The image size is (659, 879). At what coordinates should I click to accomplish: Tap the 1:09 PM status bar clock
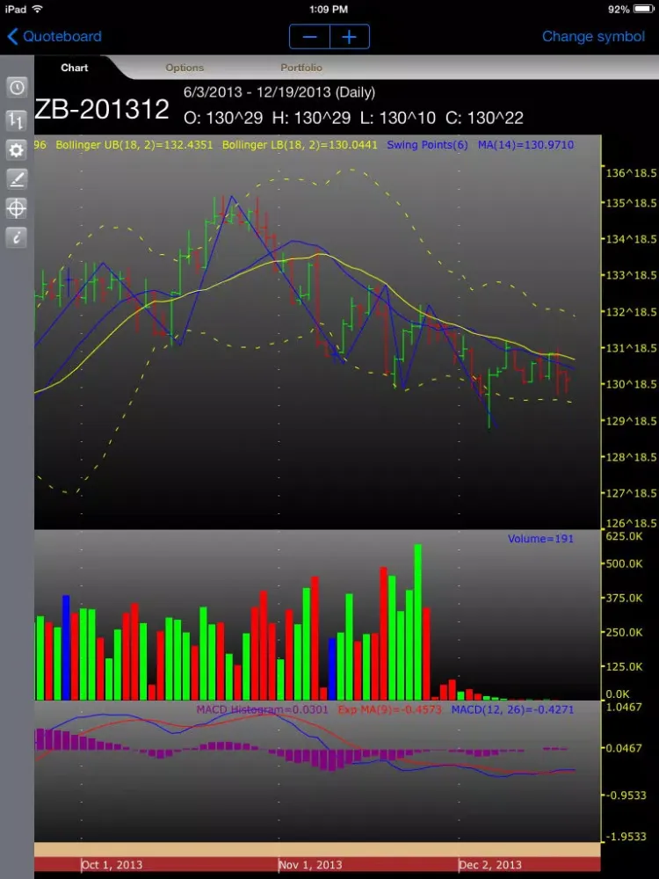329,9
